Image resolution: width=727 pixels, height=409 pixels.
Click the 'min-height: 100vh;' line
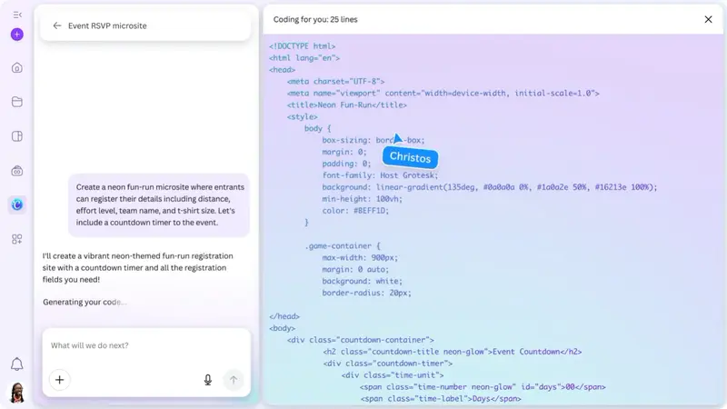tap(362, 199)
